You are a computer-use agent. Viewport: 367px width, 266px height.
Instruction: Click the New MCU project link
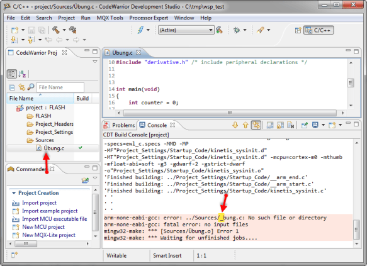(43, 227)
